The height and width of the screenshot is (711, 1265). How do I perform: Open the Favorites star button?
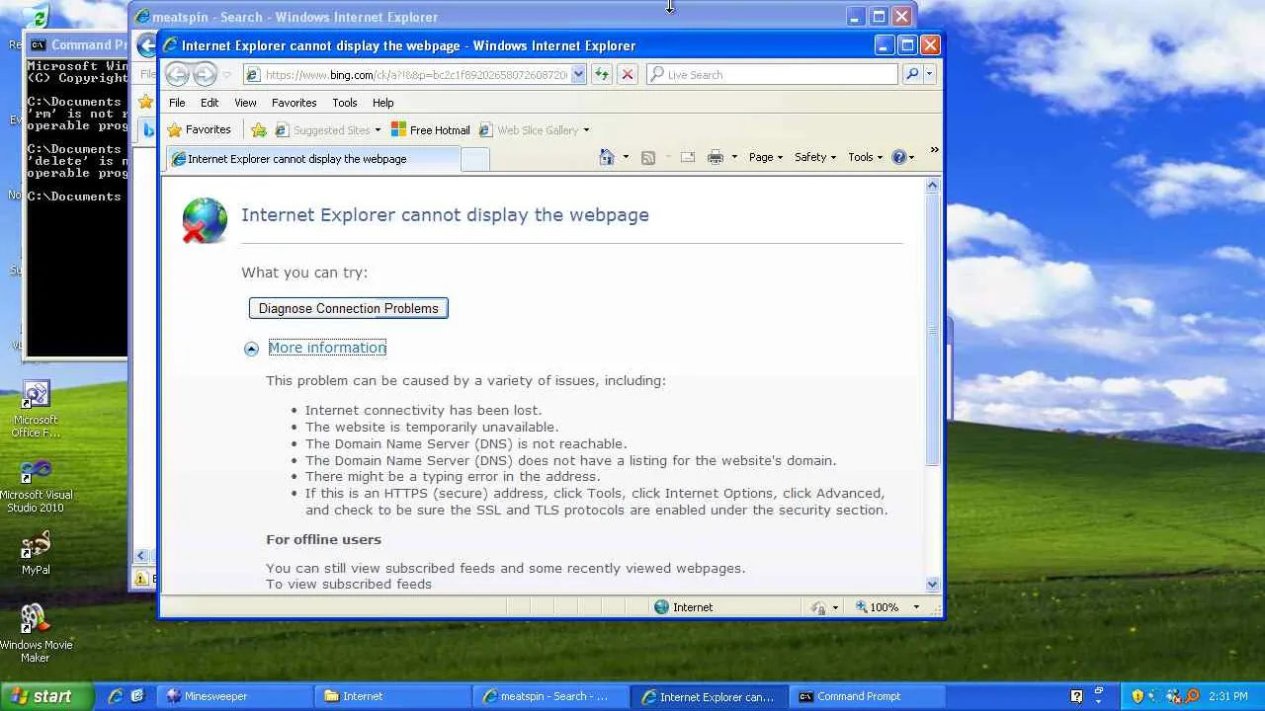pos(199,129)
